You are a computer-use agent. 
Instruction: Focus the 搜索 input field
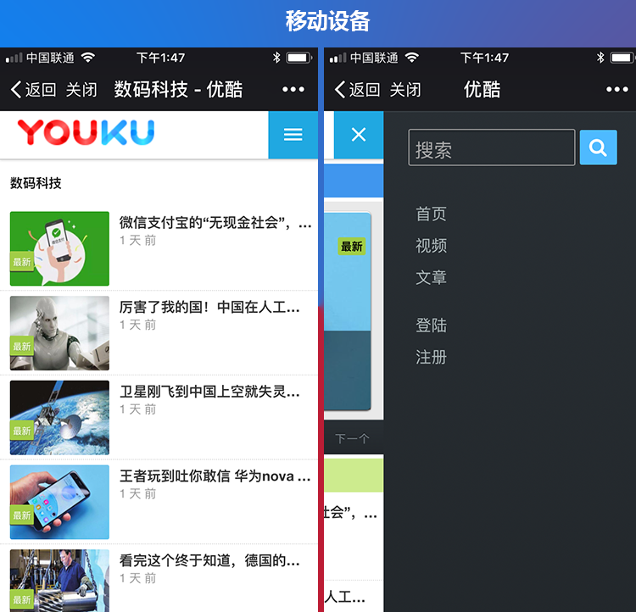click(492, 147)
